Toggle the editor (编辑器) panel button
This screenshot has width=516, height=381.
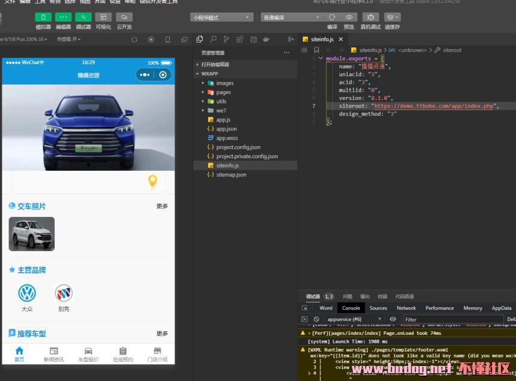click(64, 17)
